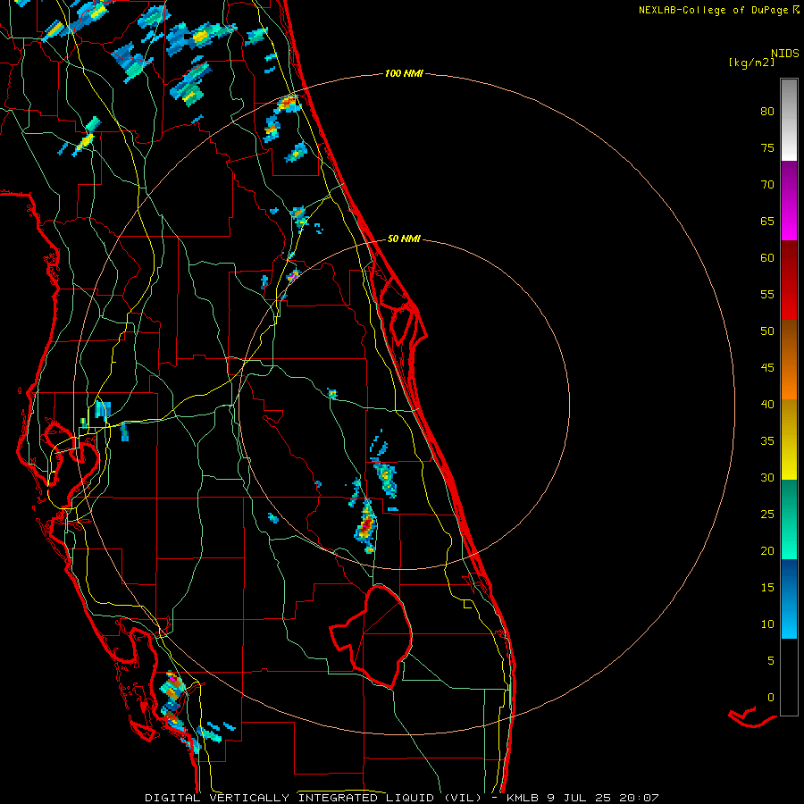The image size is (804, 804).
Task: Click the 70 value on the color scale
Action: point(767,185)
